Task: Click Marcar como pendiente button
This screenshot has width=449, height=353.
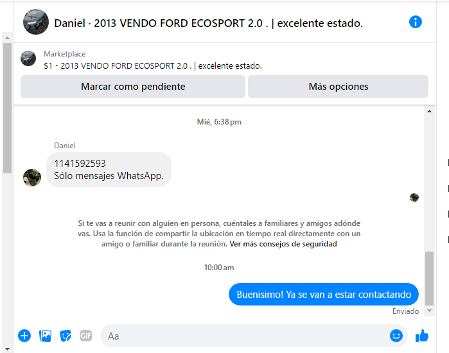Action: [x=133, y=87]
